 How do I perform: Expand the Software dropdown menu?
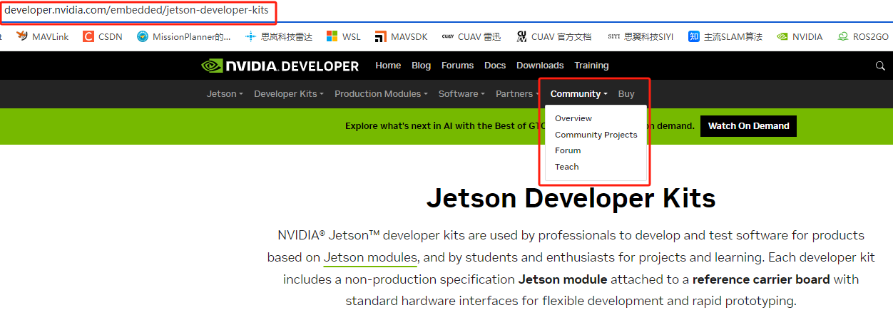461,93
